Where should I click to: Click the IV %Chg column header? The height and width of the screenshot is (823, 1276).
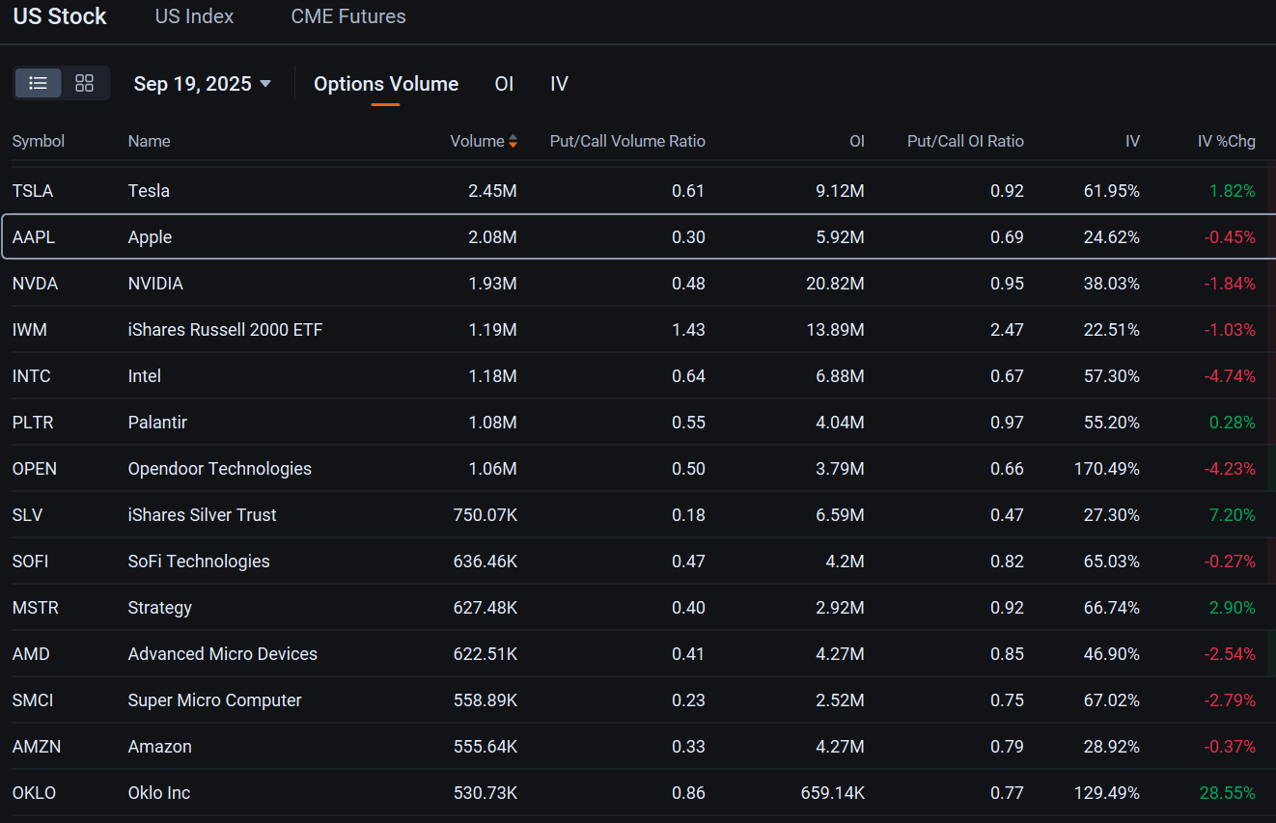click(x=1226, y=141)
